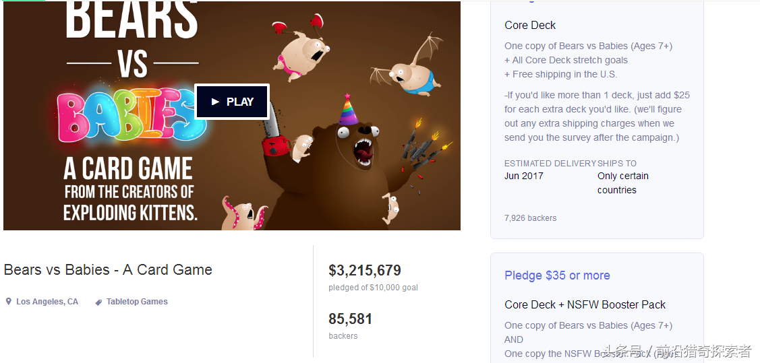
Task: Click the Core Deck reward title
Action: [530, 25]
